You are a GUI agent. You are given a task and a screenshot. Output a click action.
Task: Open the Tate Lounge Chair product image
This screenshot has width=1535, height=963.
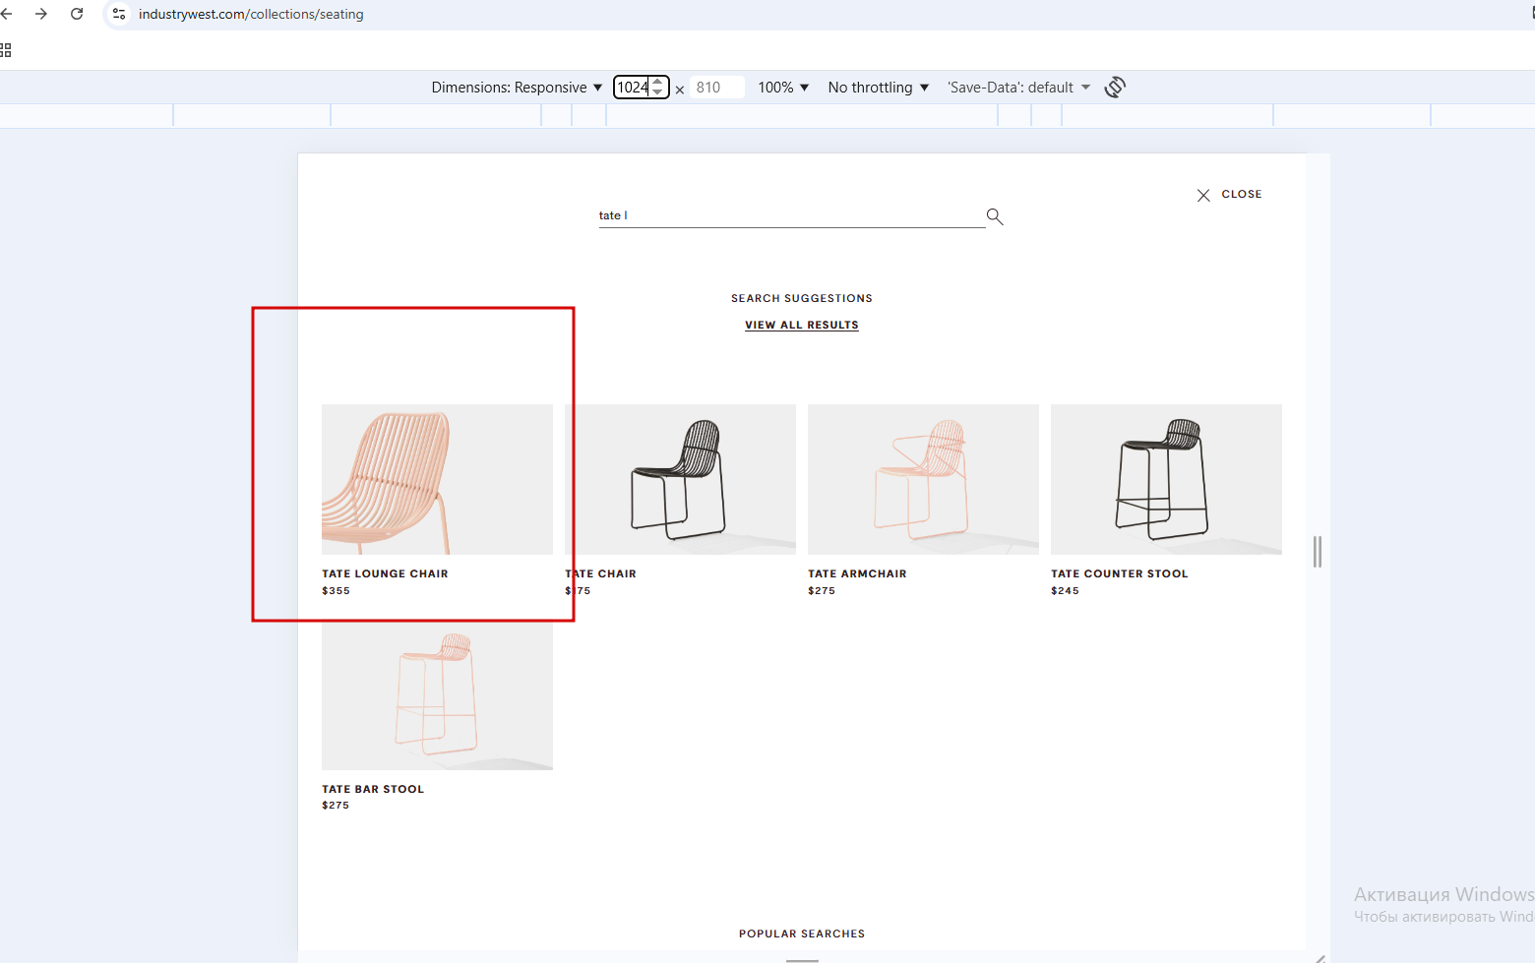coord(437,479)
